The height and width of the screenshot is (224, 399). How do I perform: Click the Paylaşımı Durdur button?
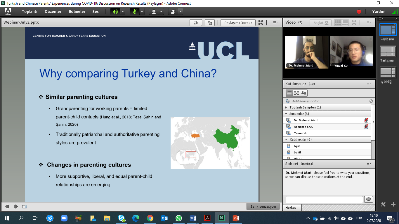tap(238, 23)
